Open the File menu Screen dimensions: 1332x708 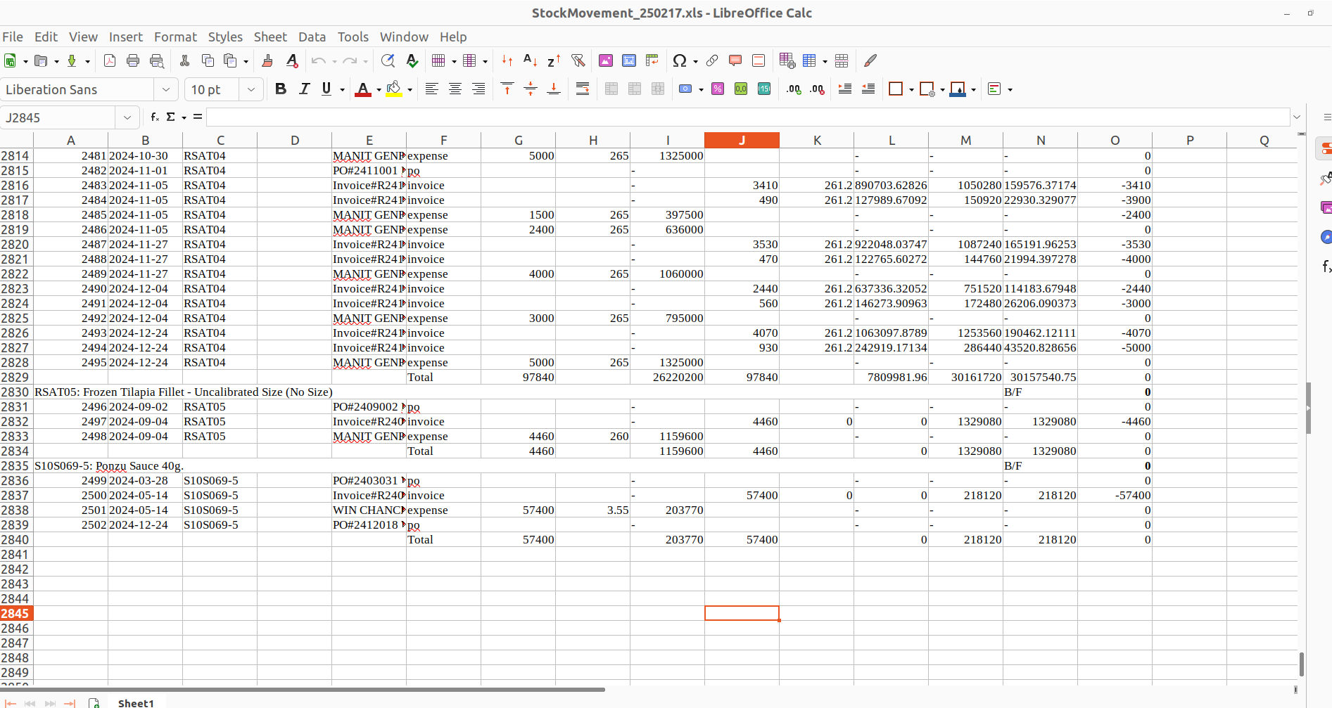[13, 37]
